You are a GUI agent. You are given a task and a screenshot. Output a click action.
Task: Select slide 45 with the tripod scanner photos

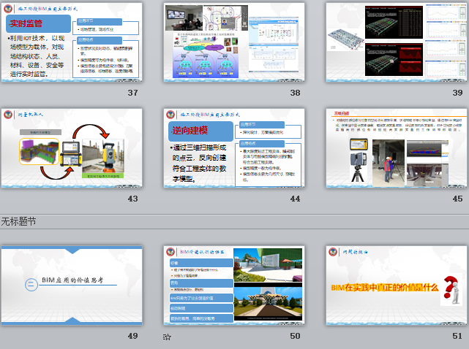coord(394,148)
